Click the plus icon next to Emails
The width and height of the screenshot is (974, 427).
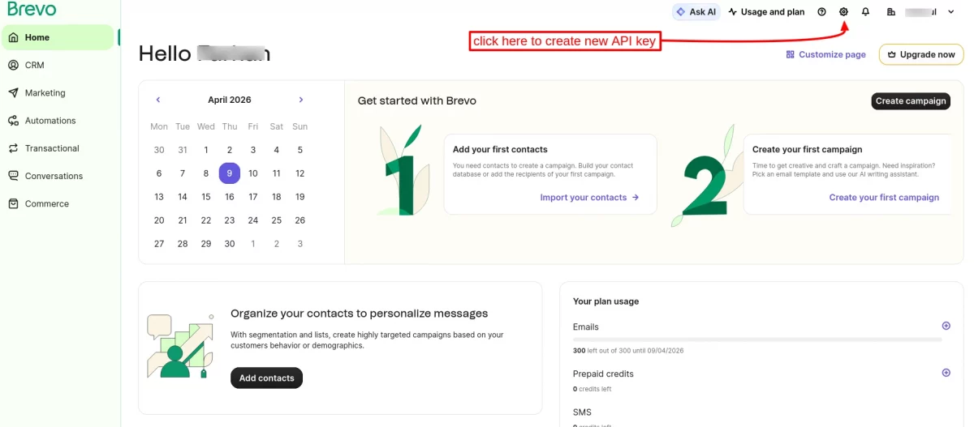(x=946, y=326)
